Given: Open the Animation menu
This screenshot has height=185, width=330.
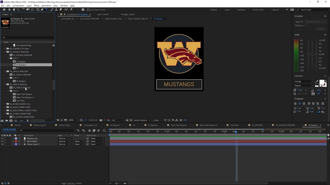Looking at the screenshot, I should click(46, 6).
